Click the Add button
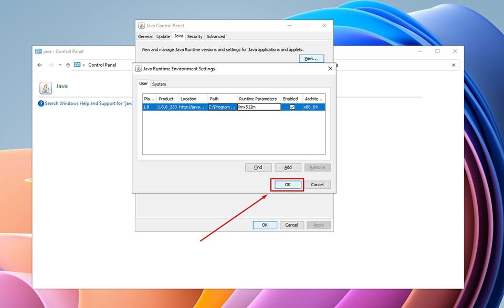504x308 pixels. [288, 167]
